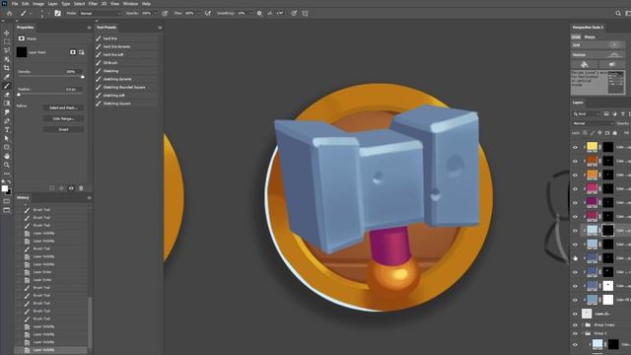631x355 pixels.
Task: Delete mask with the Properties trash icon
Action: [x=81, y=188]
